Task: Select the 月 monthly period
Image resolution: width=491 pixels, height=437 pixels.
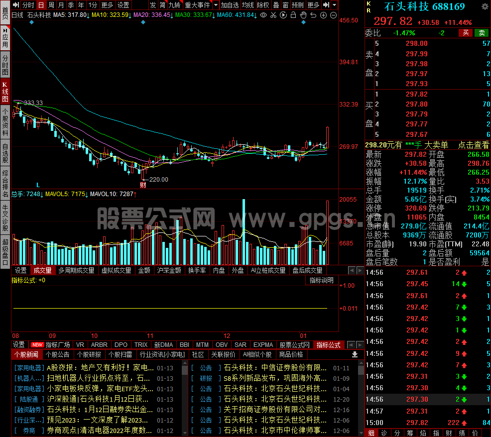Action: (61, 5)
